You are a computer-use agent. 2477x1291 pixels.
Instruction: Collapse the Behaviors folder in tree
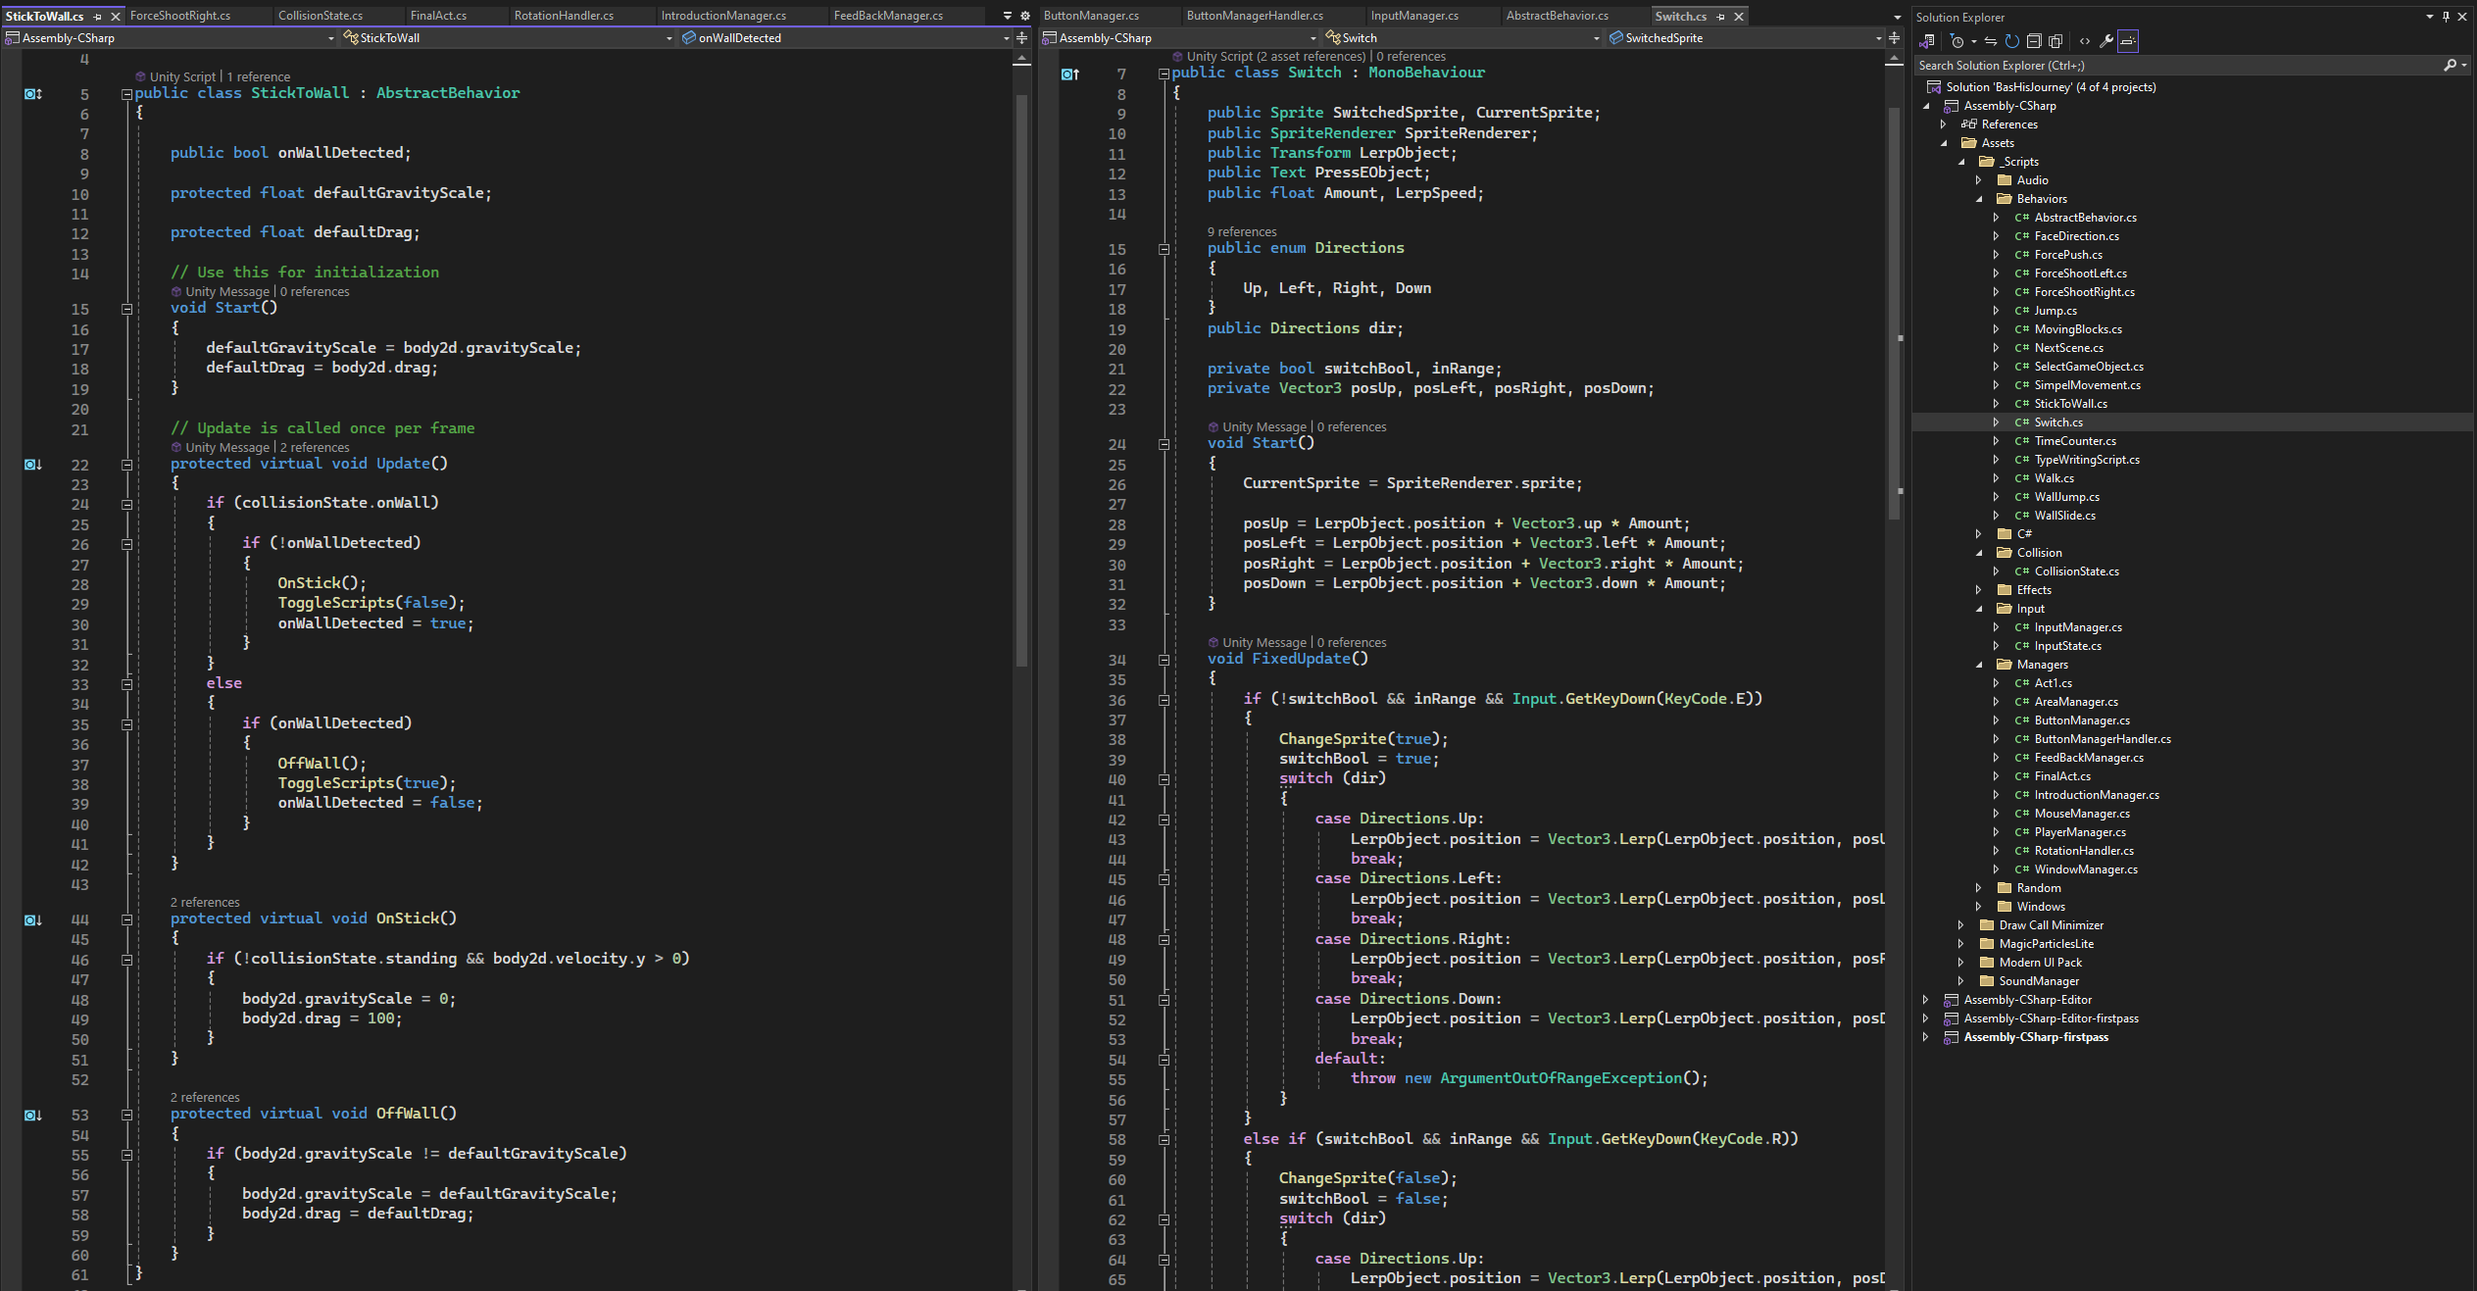point(1979,199)
